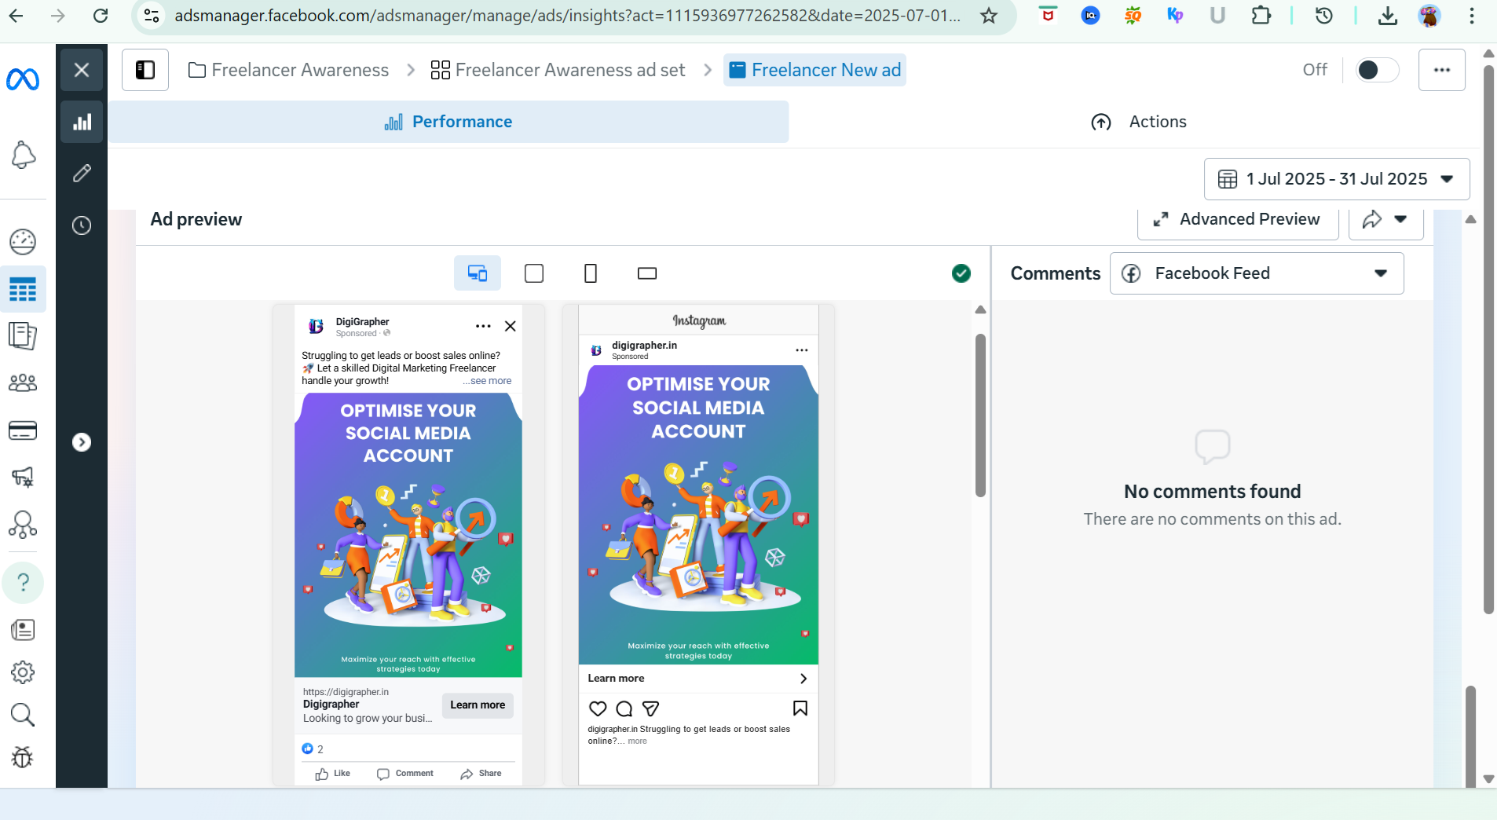
Task: Open the date range dropdown
Action: click(1336, 179)
